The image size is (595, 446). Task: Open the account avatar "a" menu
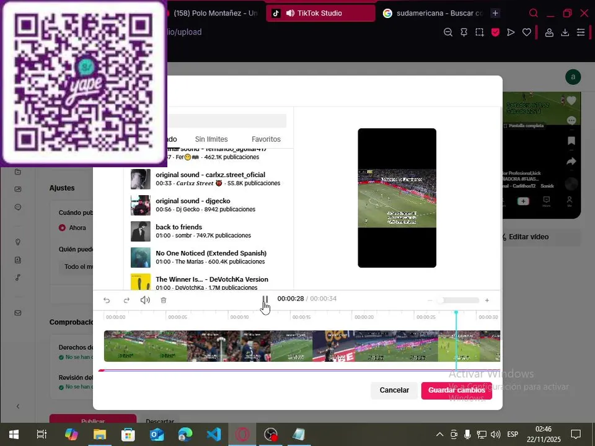tap(573, 77)
